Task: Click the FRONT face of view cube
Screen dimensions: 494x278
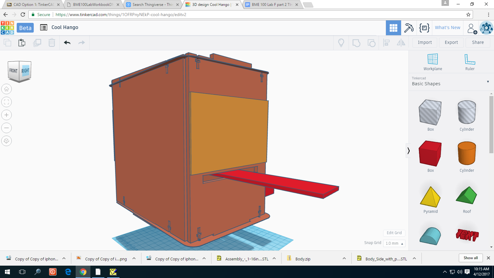Action: click(13, 71)
